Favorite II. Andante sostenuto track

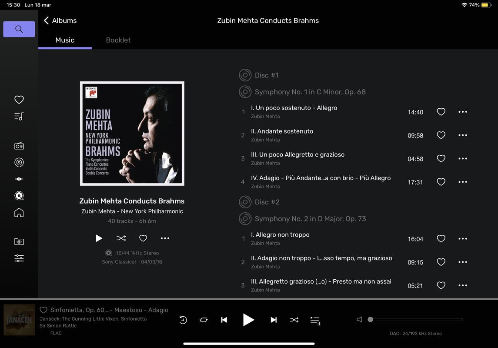tap(441, 135)
